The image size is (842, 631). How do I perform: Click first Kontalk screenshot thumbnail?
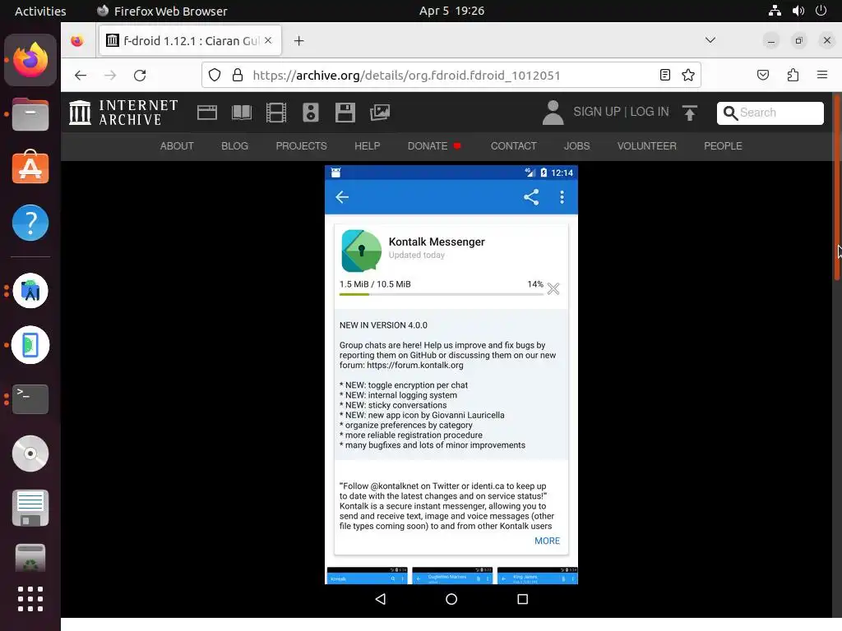click(368, 575)
